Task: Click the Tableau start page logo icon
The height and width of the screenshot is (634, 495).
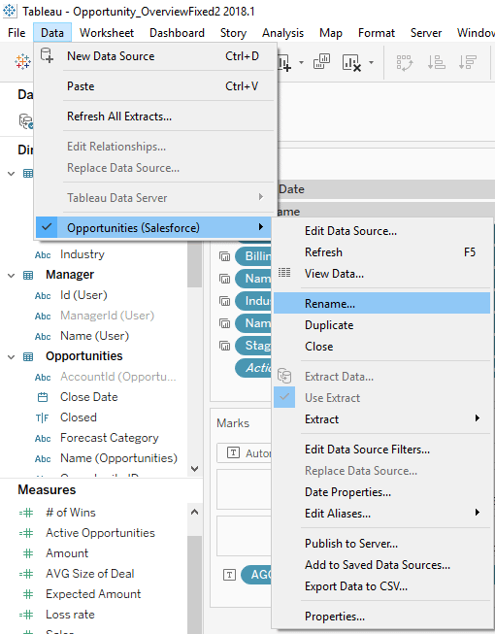Action: [22, 62]
